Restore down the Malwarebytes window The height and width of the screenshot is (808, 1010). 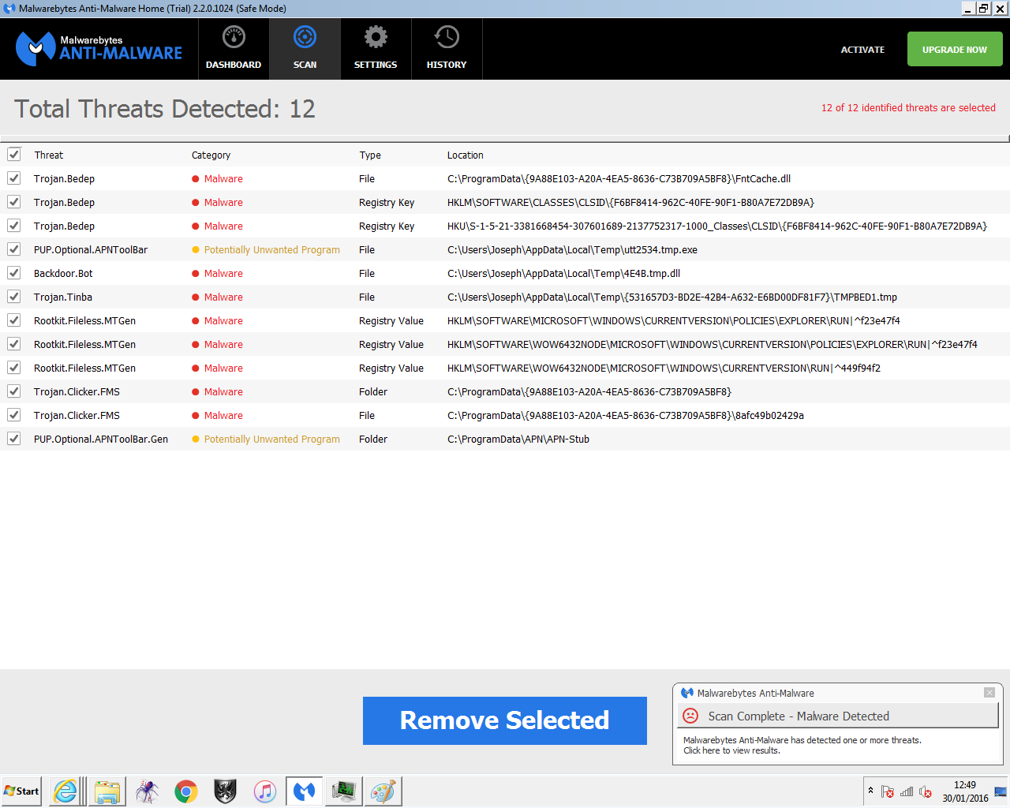[983, 9]
